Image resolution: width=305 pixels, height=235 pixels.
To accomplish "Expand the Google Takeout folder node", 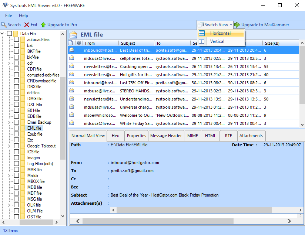I will click(9, 146).
